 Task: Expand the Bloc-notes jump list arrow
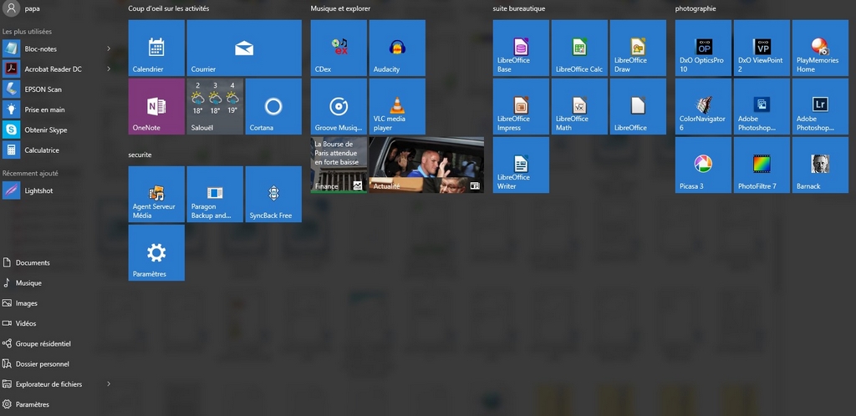point(109,48)
